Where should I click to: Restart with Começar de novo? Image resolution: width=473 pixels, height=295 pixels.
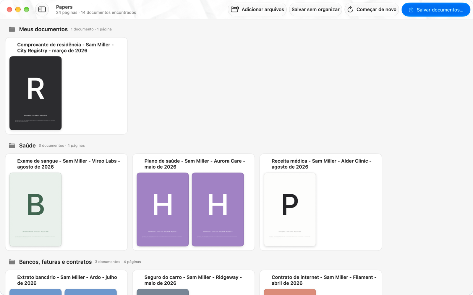tap(372, 9)
